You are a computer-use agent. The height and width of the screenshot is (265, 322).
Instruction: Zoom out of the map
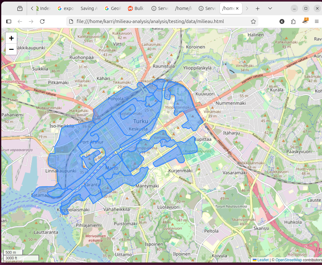(11, 49)
